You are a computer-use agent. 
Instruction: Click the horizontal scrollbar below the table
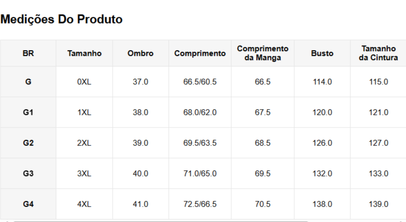(x=159, y=221)
